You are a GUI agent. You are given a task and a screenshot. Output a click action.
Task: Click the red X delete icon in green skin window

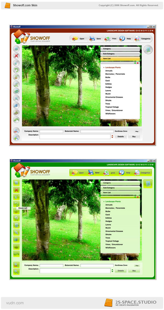(x=16, y=190)
